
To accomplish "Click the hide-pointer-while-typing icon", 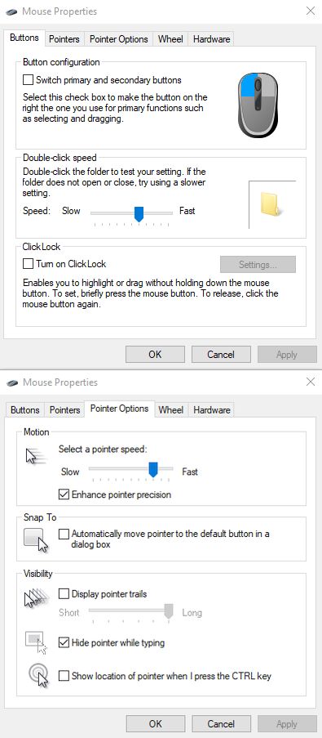I will [36, 642].
